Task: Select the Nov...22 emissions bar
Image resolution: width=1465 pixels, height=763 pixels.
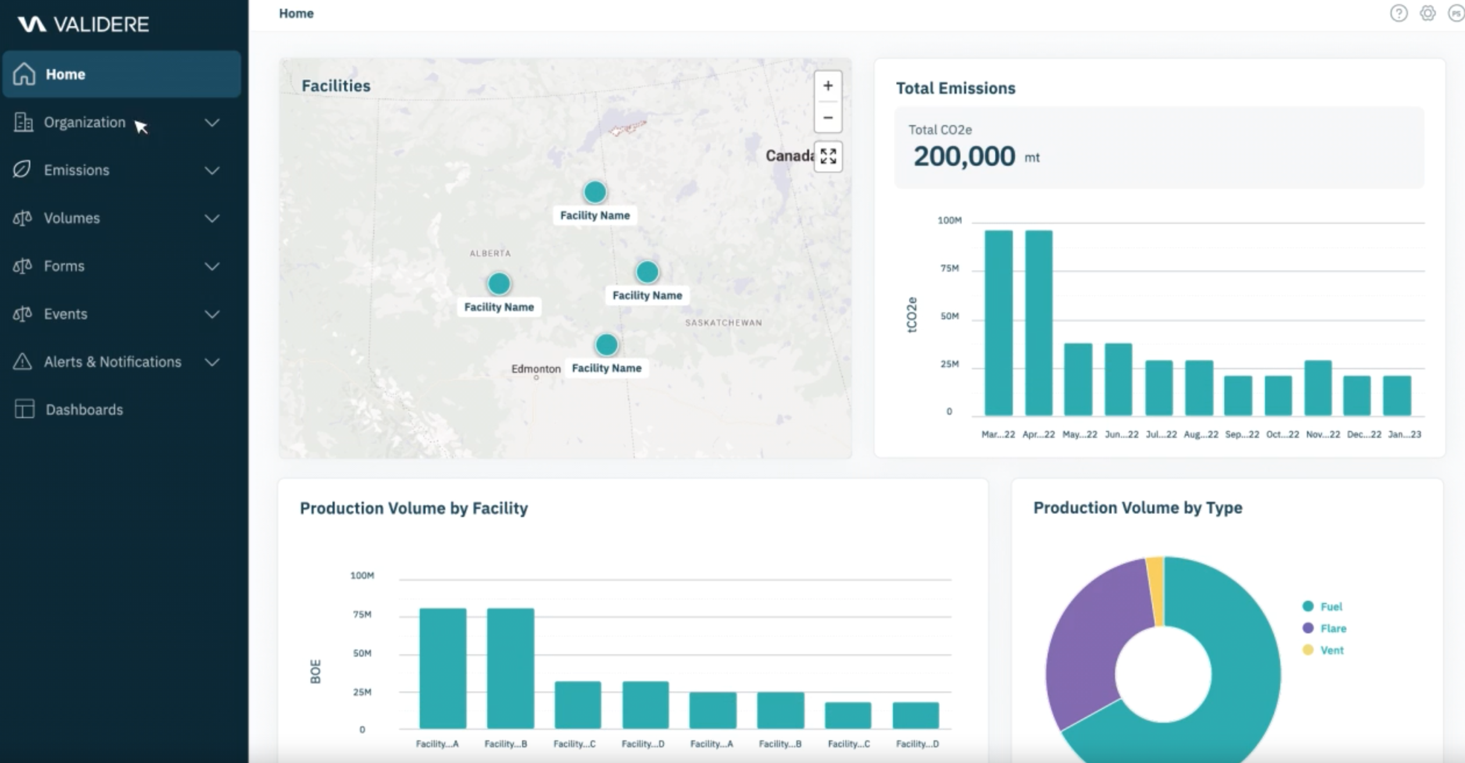Action: (1318, 388)
